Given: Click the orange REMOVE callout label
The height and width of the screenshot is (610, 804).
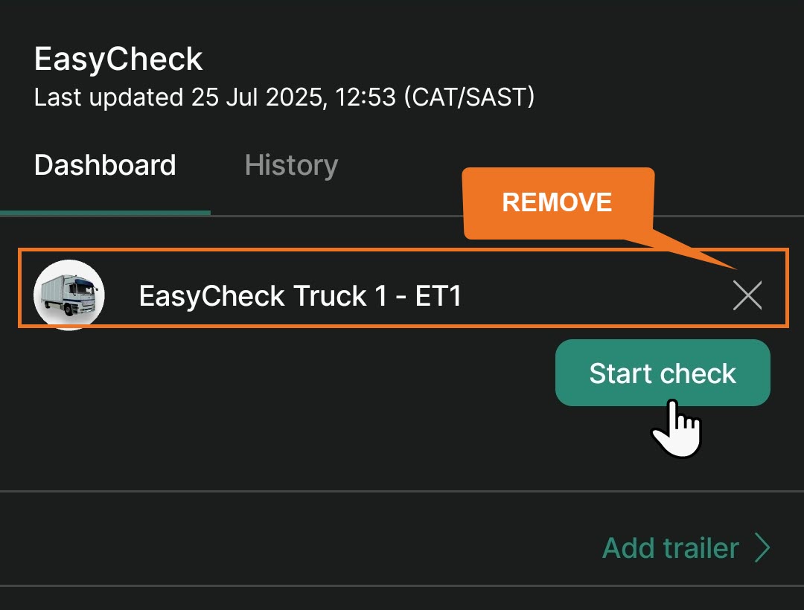Looking at the screenshot, I should (x=557, y=202).
